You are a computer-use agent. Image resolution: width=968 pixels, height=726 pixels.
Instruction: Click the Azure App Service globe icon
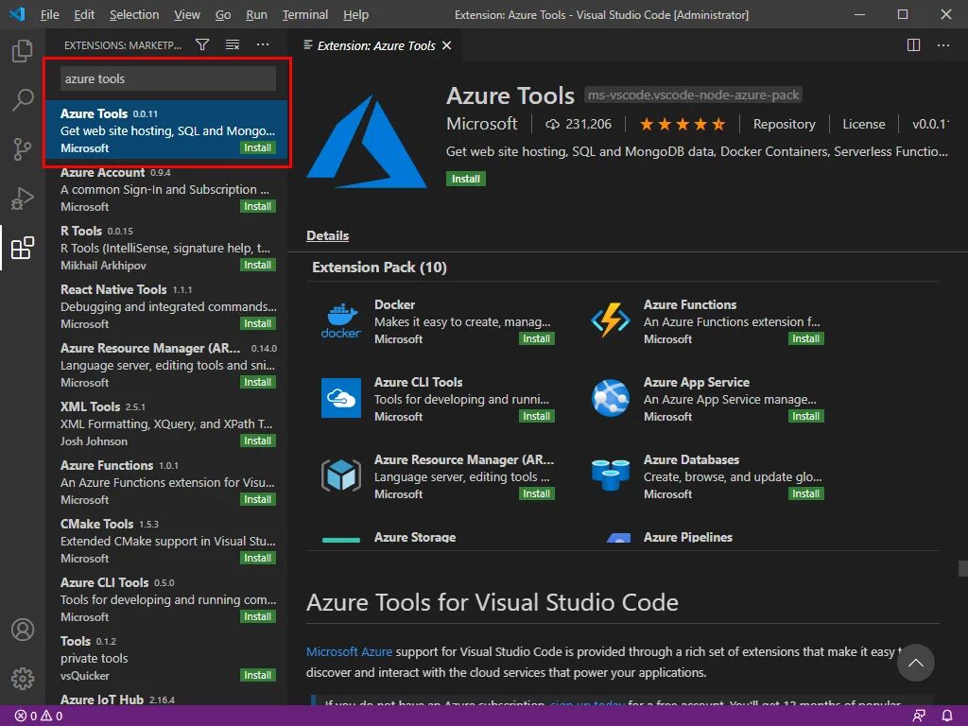(x=610, y=398)
